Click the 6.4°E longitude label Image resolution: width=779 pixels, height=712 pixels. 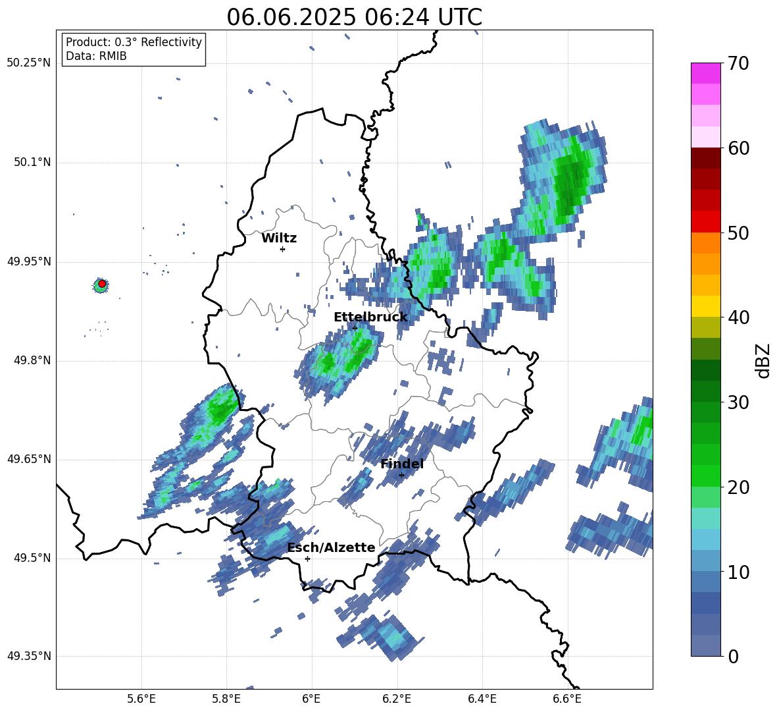coord(482,699)
